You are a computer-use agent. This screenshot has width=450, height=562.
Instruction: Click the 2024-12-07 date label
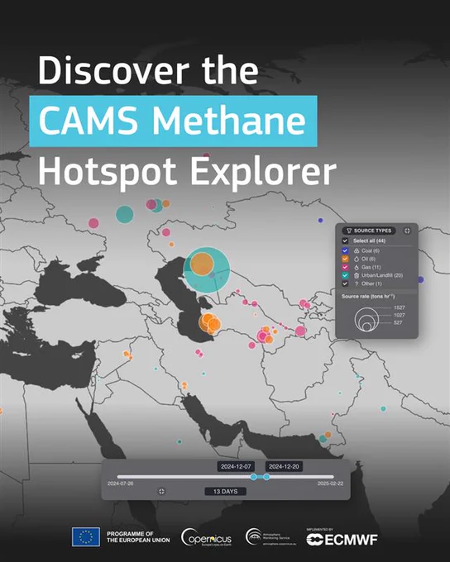point(236,466)
